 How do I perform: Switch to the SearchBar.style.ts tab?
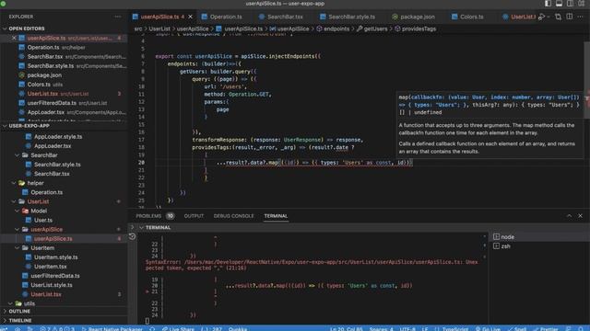348,17
